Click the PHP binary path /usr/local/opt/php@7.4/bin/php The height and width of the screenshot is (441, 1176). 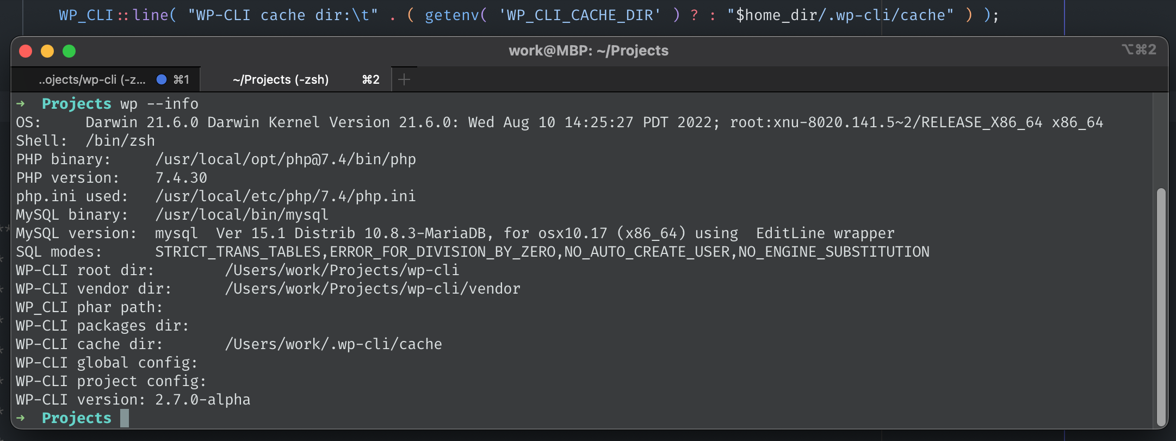286,159
